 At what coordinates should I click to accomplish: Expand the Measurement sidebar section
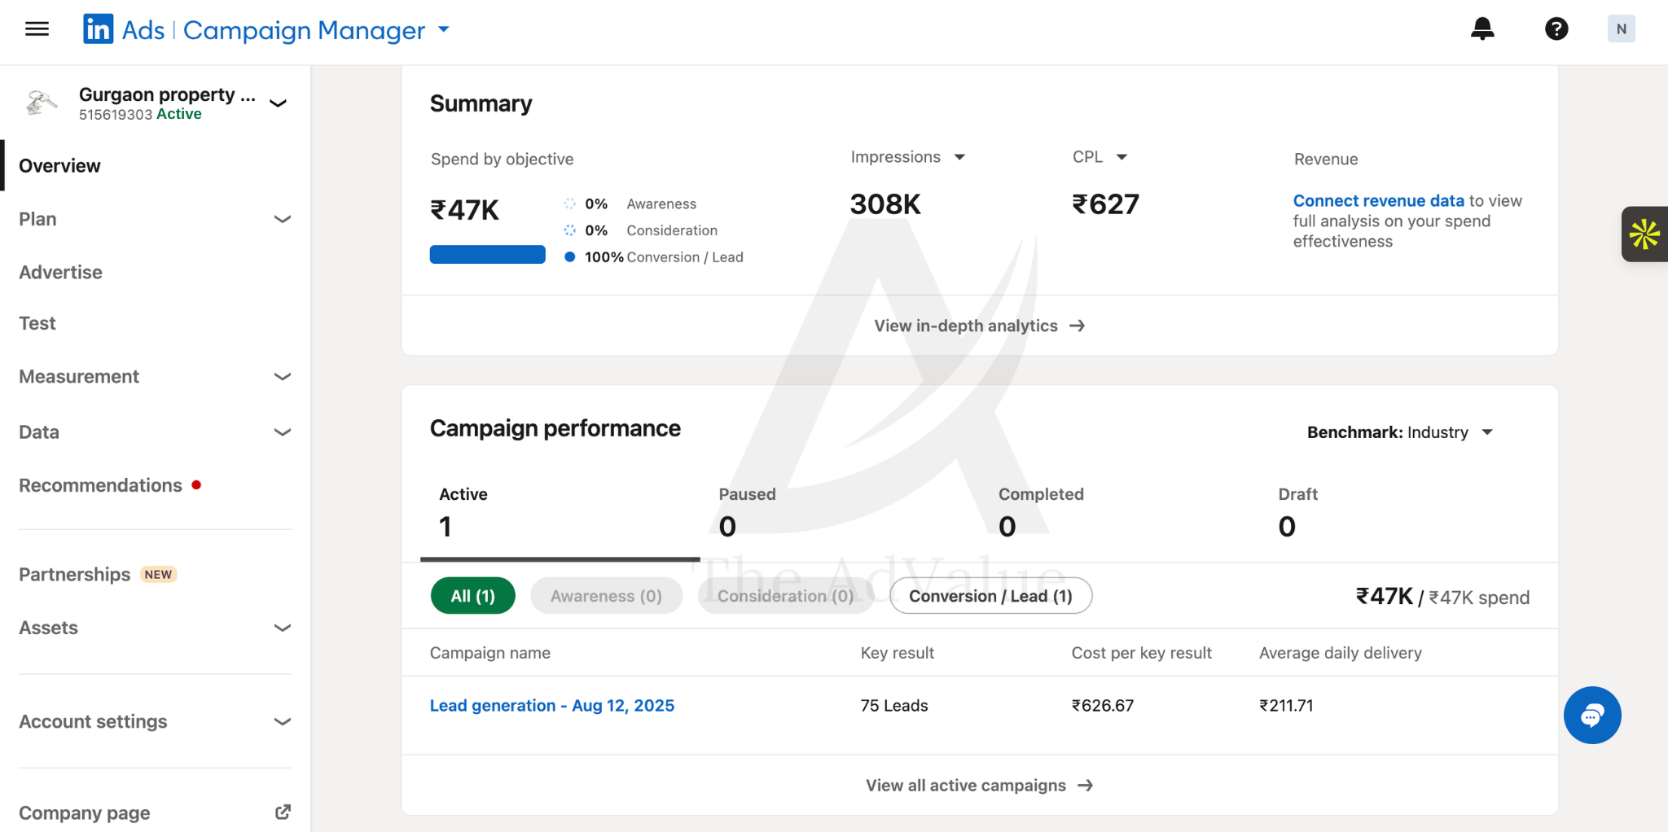(x=155, y=376)
